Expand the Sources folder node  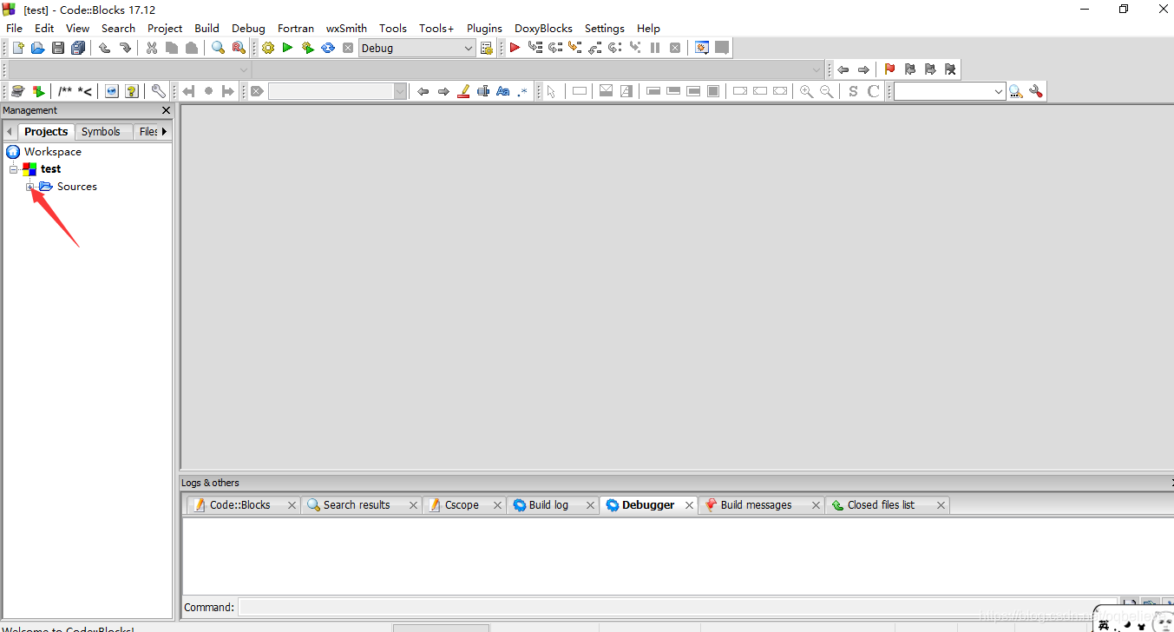click(30, 187)
